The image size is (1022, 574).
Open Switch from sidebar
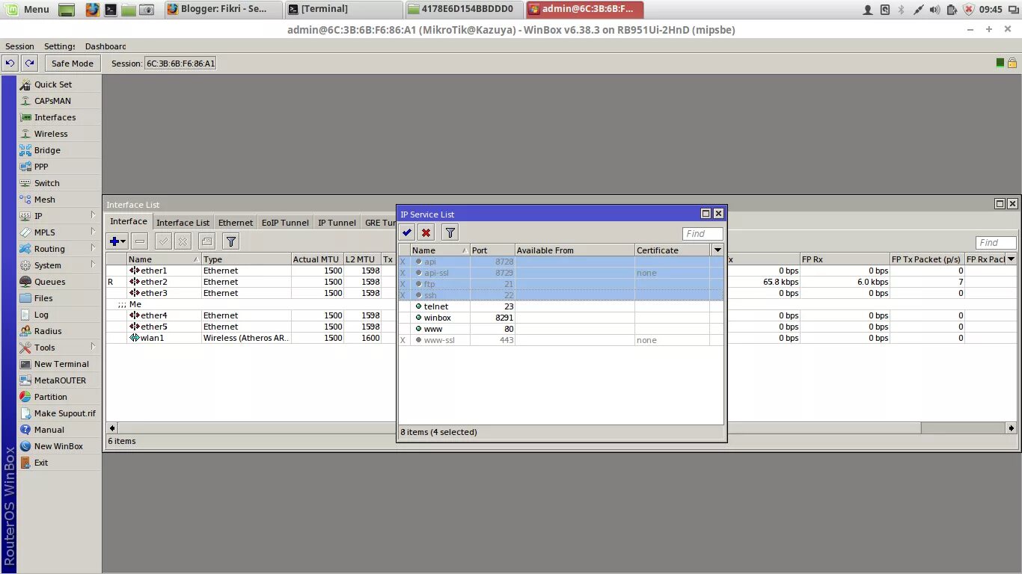(59, 183)
